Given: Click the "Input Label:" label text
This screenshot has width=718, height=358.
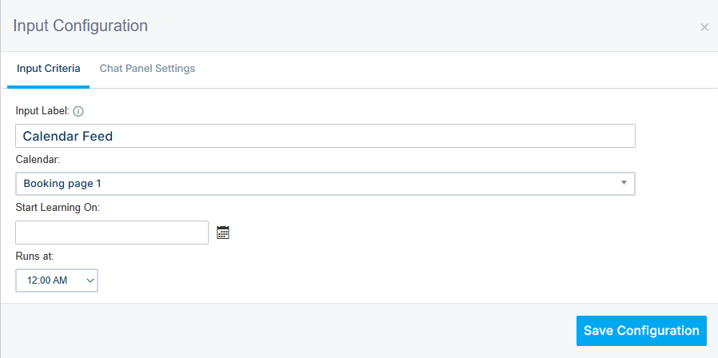Looking at the screenshot, I should point(42,111).
